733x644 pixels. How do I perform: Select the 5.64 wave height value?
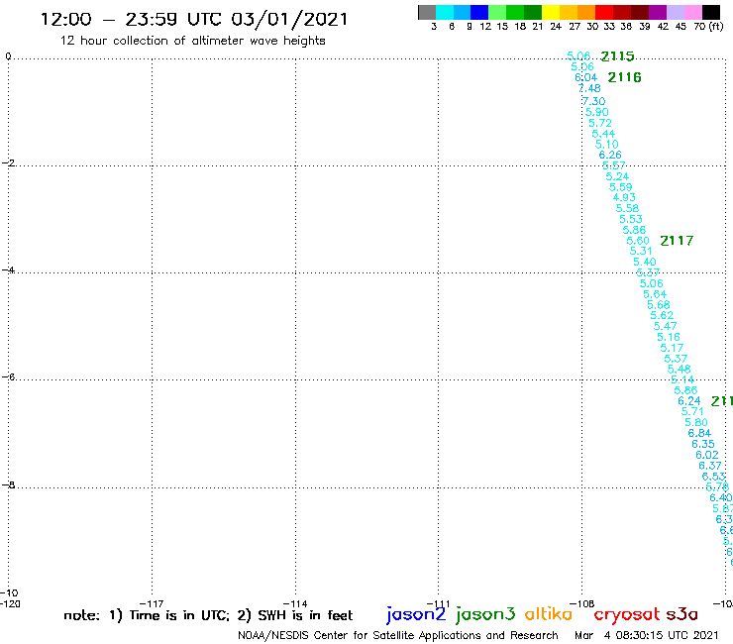tap(655, 294)
